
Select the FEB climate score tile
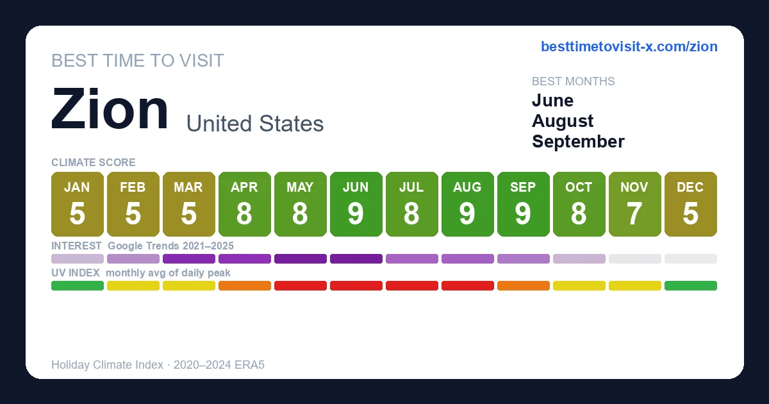133,205
